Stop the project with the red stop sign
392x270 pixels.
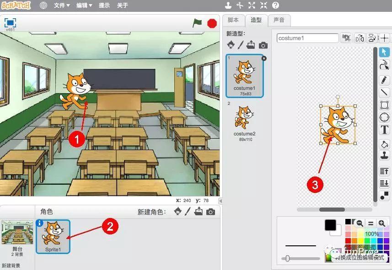[212, 23]
